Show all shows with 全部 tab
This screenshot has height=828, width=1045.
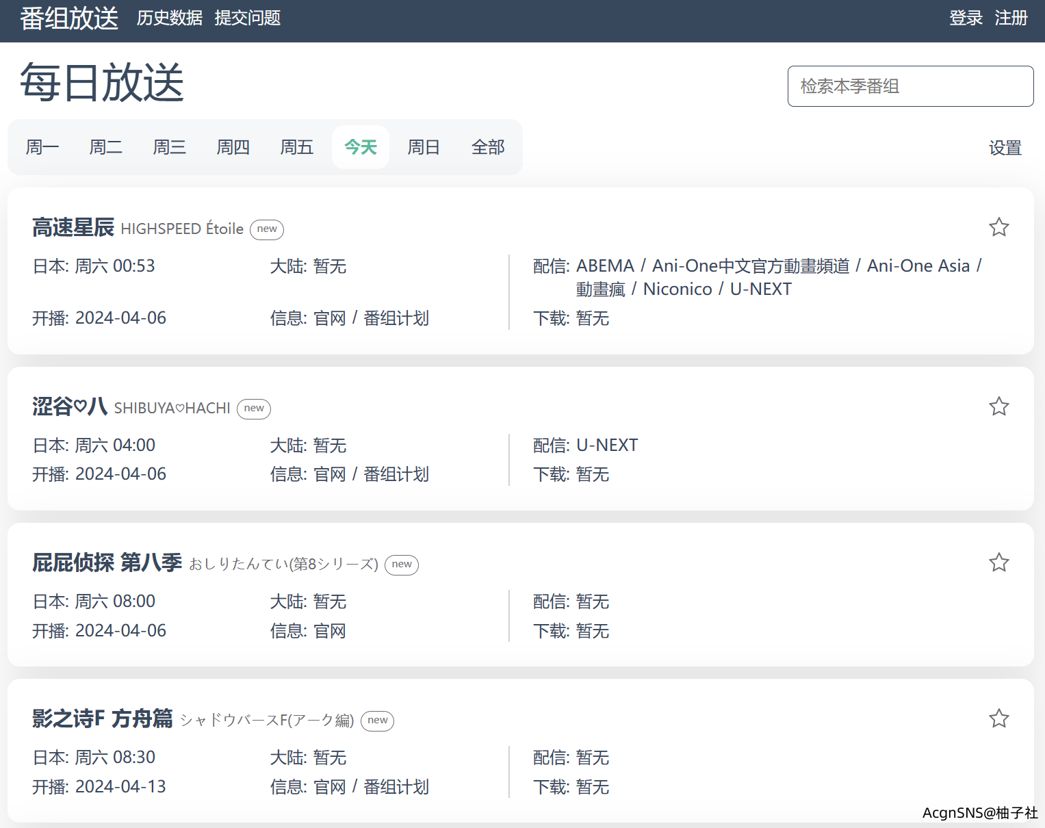[487, 147]
